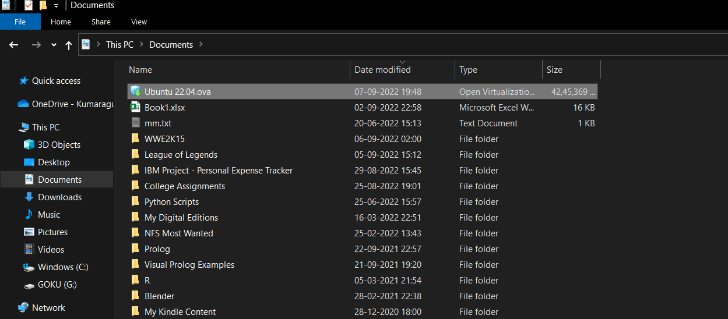Screen dimensions: 728x319
Task: Click the New folder quick access icon
Action: click(43, 5)
